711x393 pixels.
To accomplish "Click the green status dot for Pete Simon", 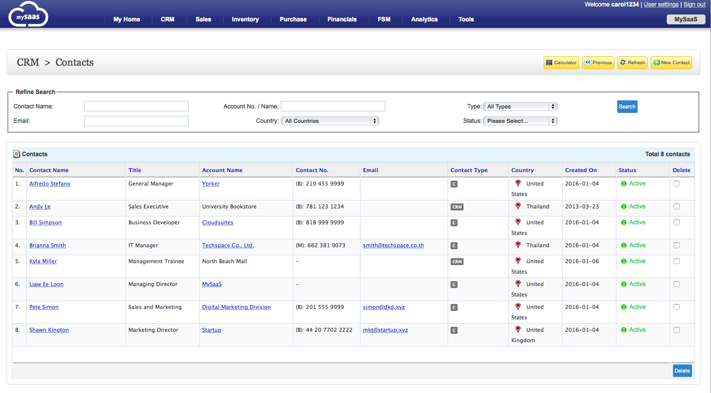I will pyautogui.click(x=624, y=307).
